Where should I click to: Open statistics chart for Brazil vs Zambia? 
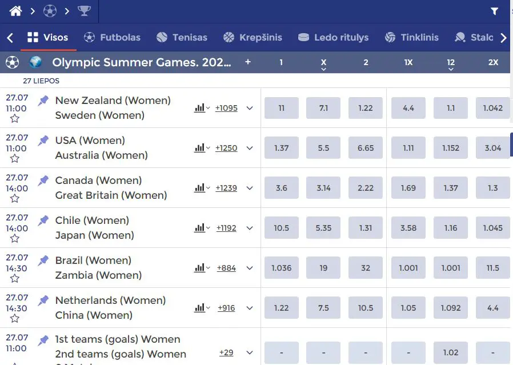[202, 268]
